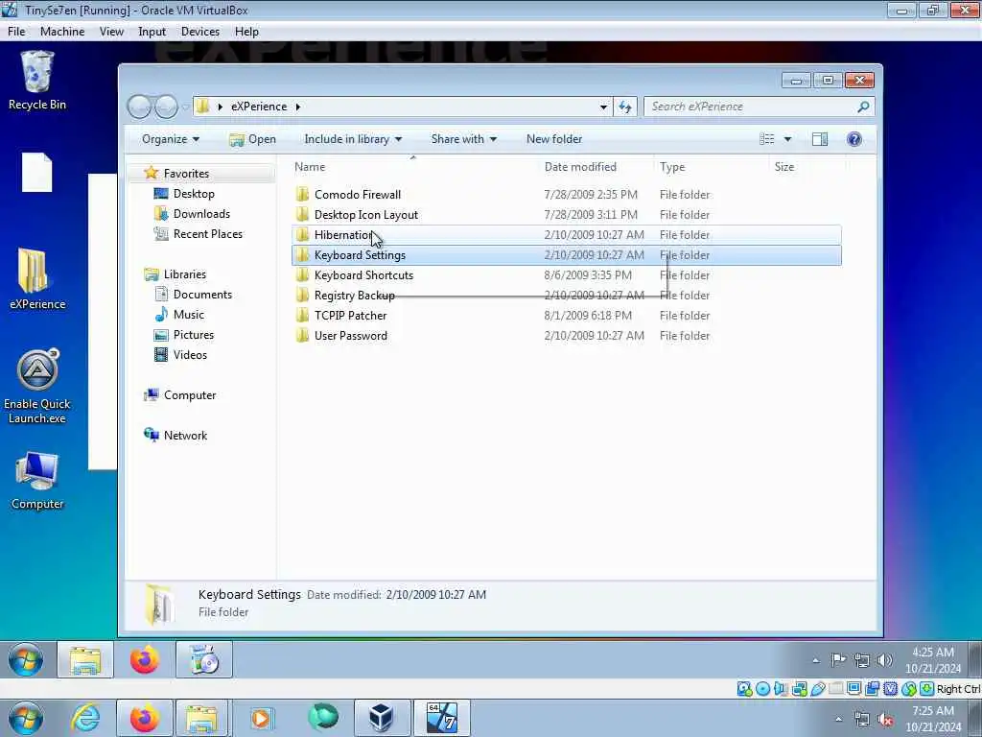The width and height of the screenshot is (982, 737).
Task: Click the guest taskbar Explorer folder button
Action: click(x=85, y=660)
